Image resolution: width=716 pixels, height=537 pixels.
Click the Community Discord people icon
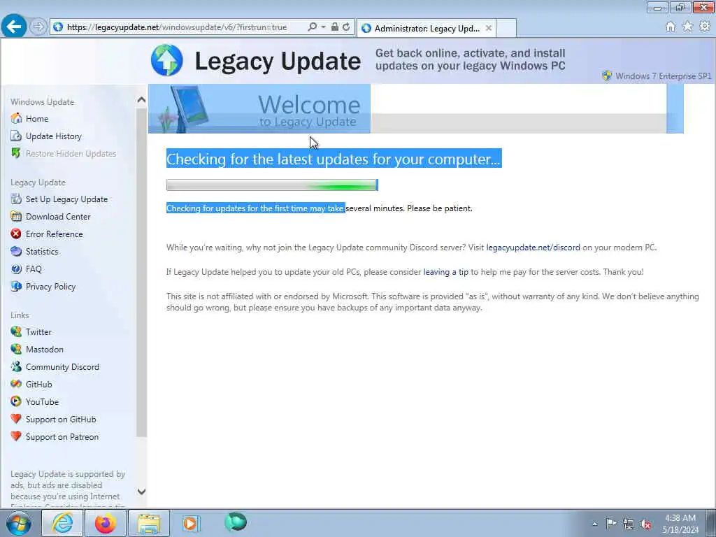[x=16, y=366]
